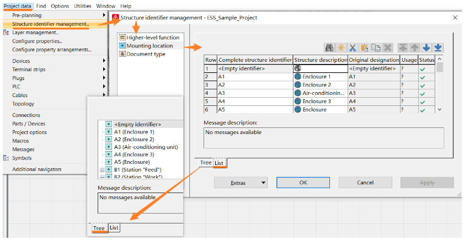
Task: Open the Help menu
Action: click(x=126, y=6)
